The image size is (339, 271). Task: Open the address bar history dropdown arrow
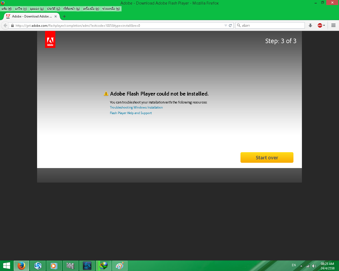coord(226,26)
